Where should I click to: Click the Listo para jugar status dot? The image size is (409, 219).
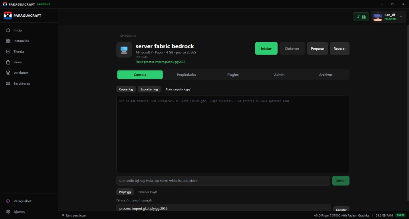(63, 215)
